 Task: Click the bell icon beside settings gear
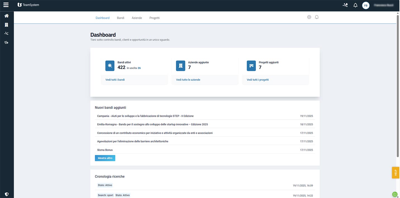(x=316, y=17)
